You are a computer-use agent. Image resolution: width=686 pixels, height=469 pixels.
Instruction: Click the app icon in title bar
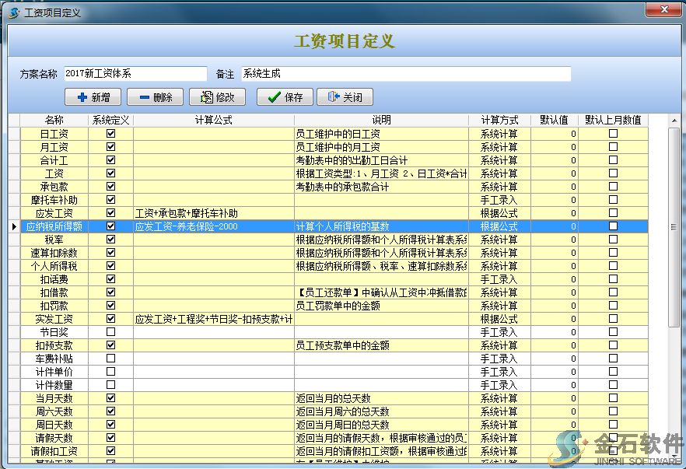13,12
